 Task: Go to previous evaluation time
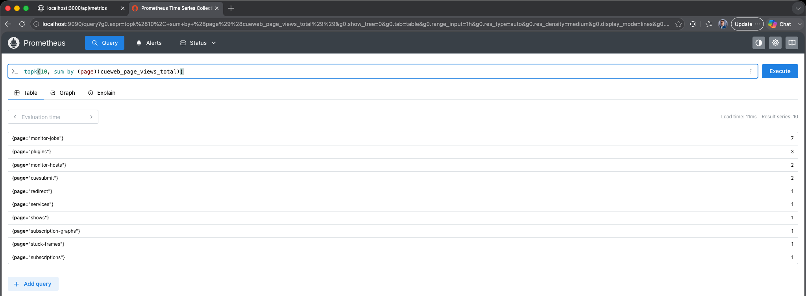click(15, 117)
